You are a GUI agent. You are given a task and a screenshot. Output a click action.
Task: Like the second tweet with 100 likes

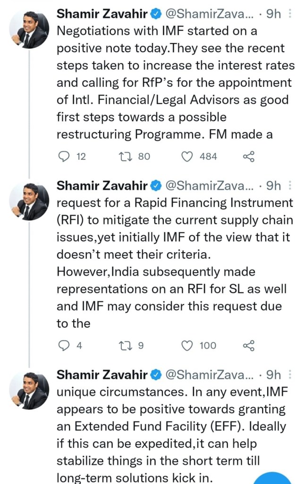pos(188,346)
